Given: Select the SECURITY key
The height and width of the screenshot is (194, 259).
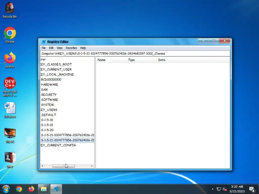Looking at the screenshot, I should point(49,95).
